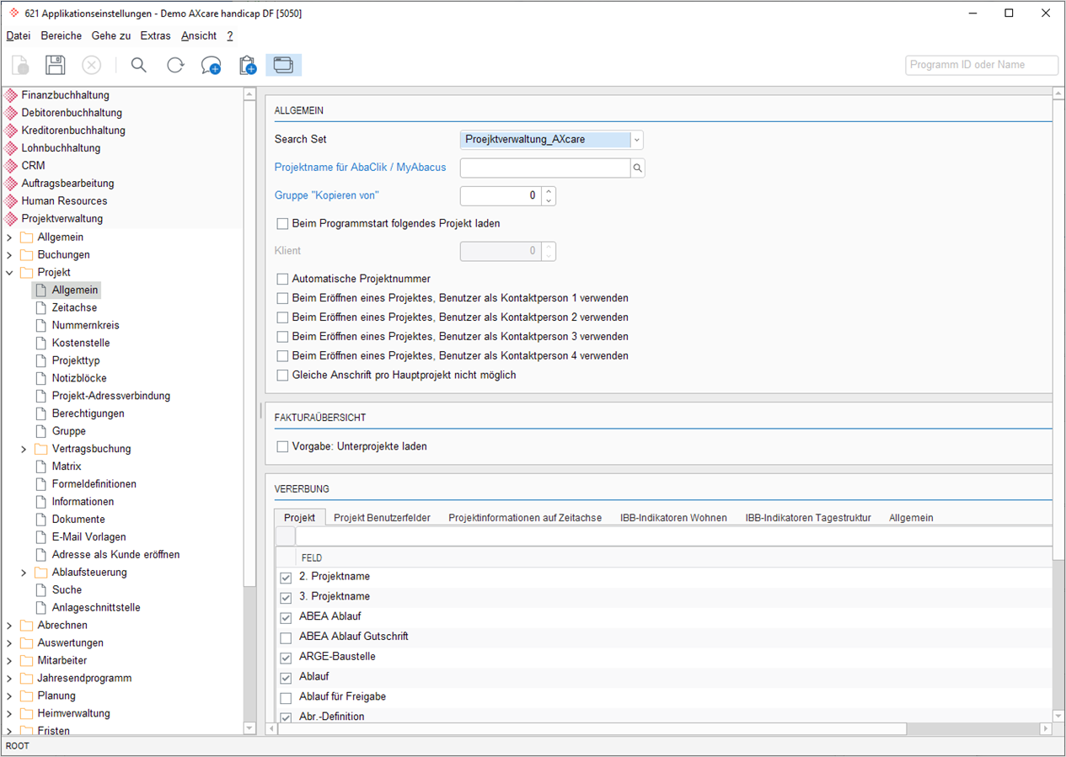Expand the Allgemein folder in tree
This screenshot has height=757, width=1066.
(9, 237)
